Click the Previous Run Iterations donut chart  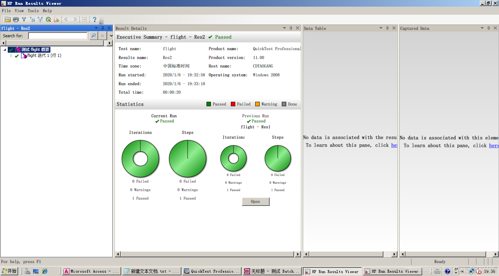click(233, 158)
